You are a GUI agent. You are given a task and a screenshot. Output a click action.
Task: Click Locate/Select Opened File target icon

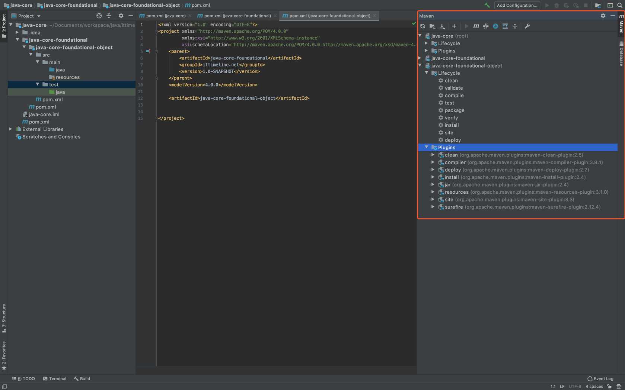pyautogui.click(x=99, y=16)
